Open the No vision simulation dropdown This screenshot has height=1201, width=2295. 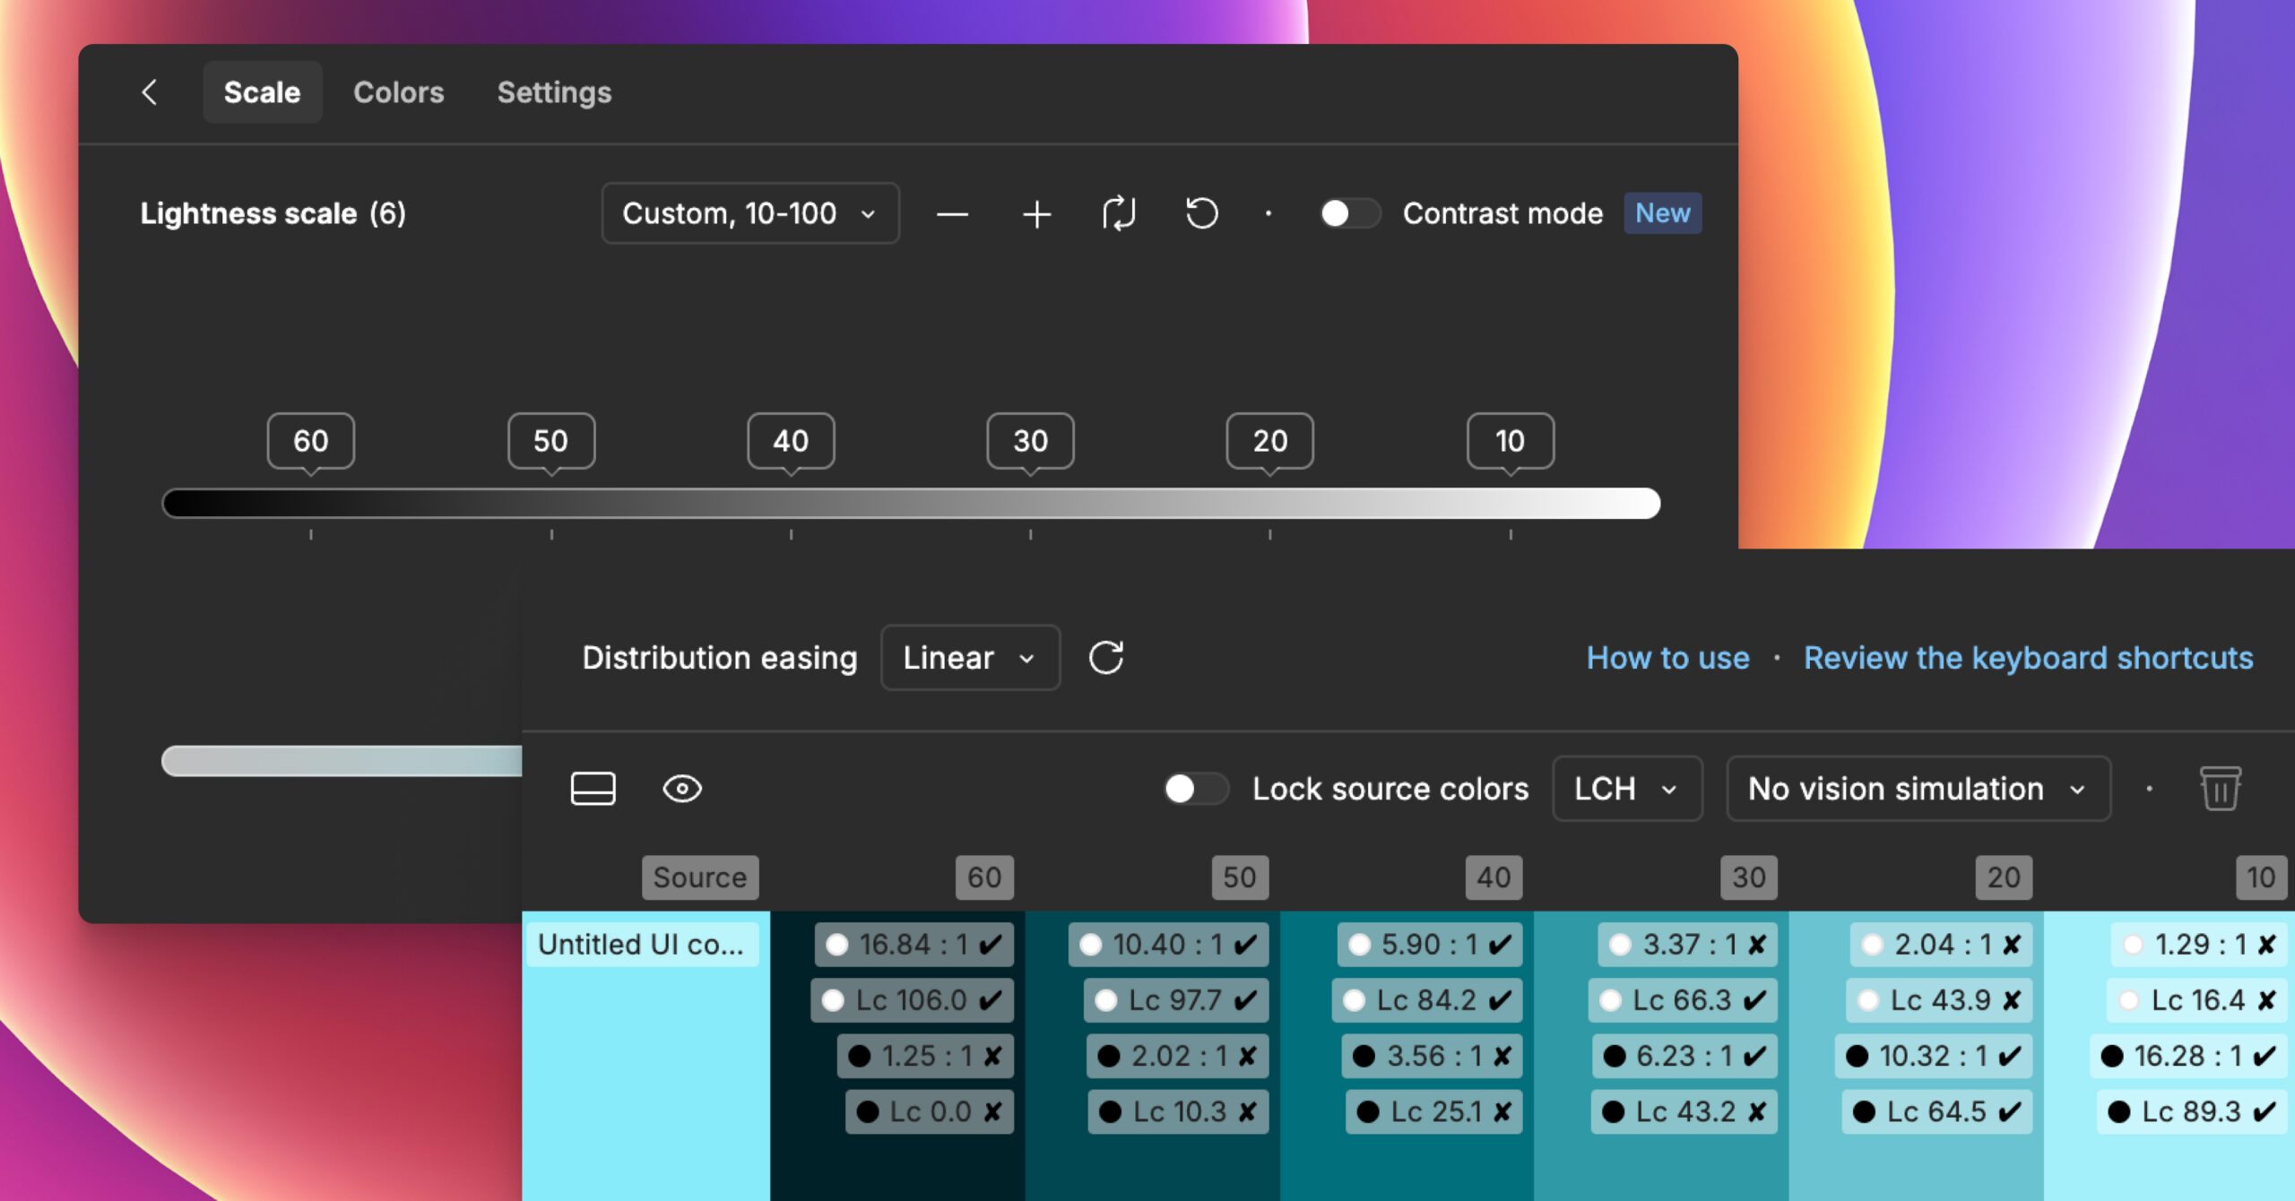click(1918, 789)
